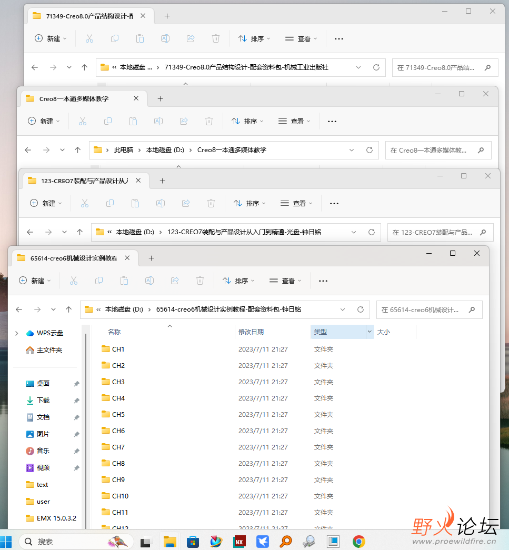Screen dimensions: 509x550
Task: Click Paste icon in Creo8一本通 window toolbar
Action: click(133, 121)
